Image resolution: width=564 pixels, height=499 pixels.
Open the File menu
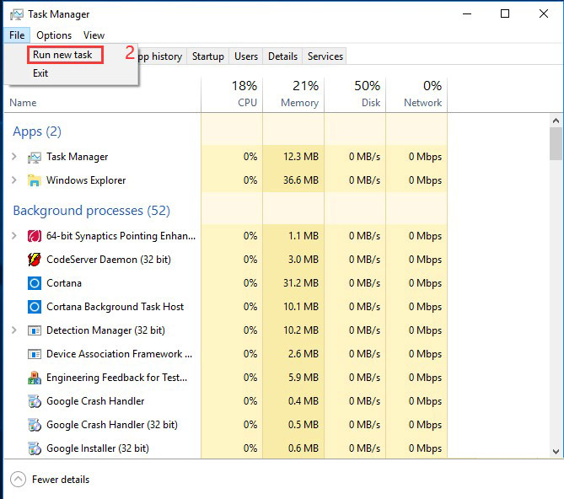pyautogui.click(x=17, y=35)
